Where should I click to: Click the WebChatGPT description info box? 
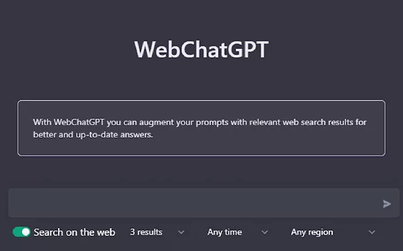(x=201, y=128)
